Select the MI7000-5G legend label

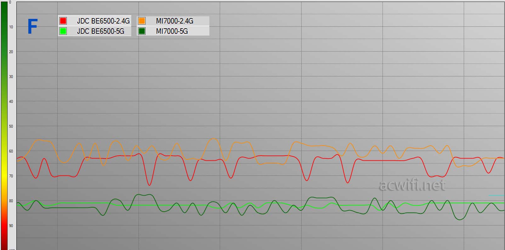coord(172,31)
